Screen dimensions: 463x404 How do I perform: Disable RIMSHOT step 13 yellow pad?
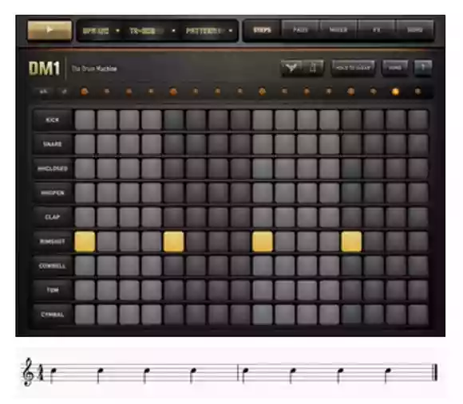[x=351, y=241]
